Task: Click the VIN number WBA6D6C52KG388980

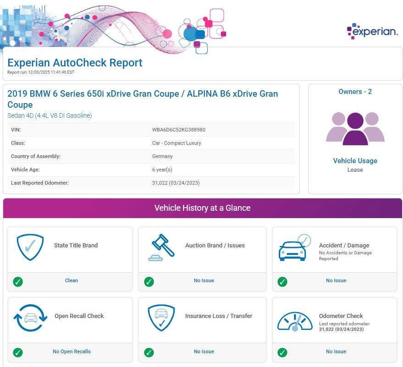Action: tap(179, 130)
